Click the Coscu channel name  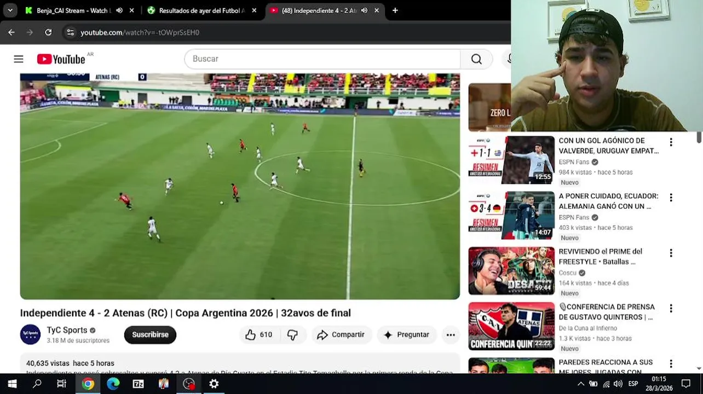[567, 273]
